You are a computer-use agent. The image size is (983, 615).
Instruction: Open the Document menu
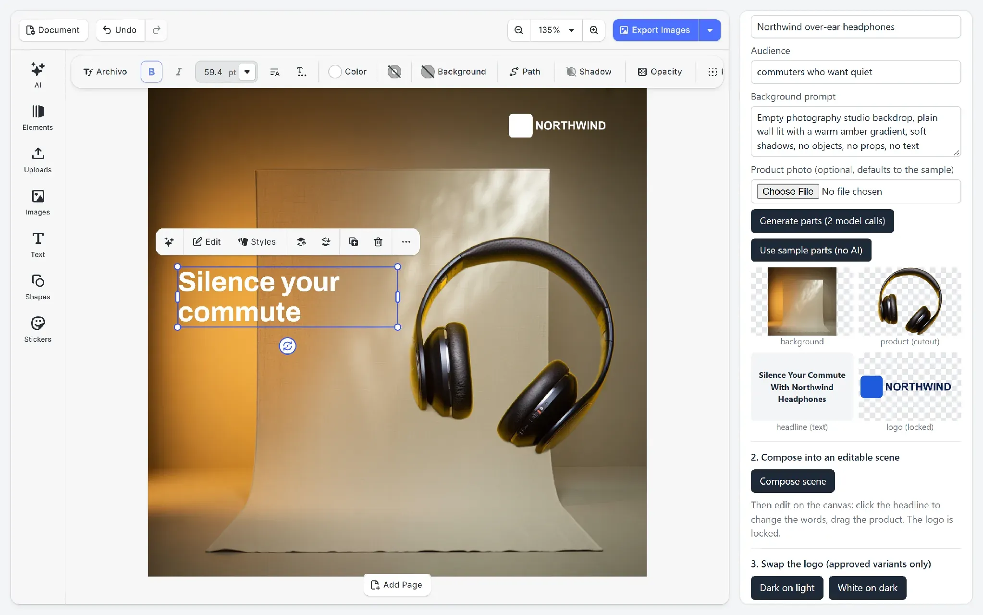pyautogui.click(x=53, y=30)
